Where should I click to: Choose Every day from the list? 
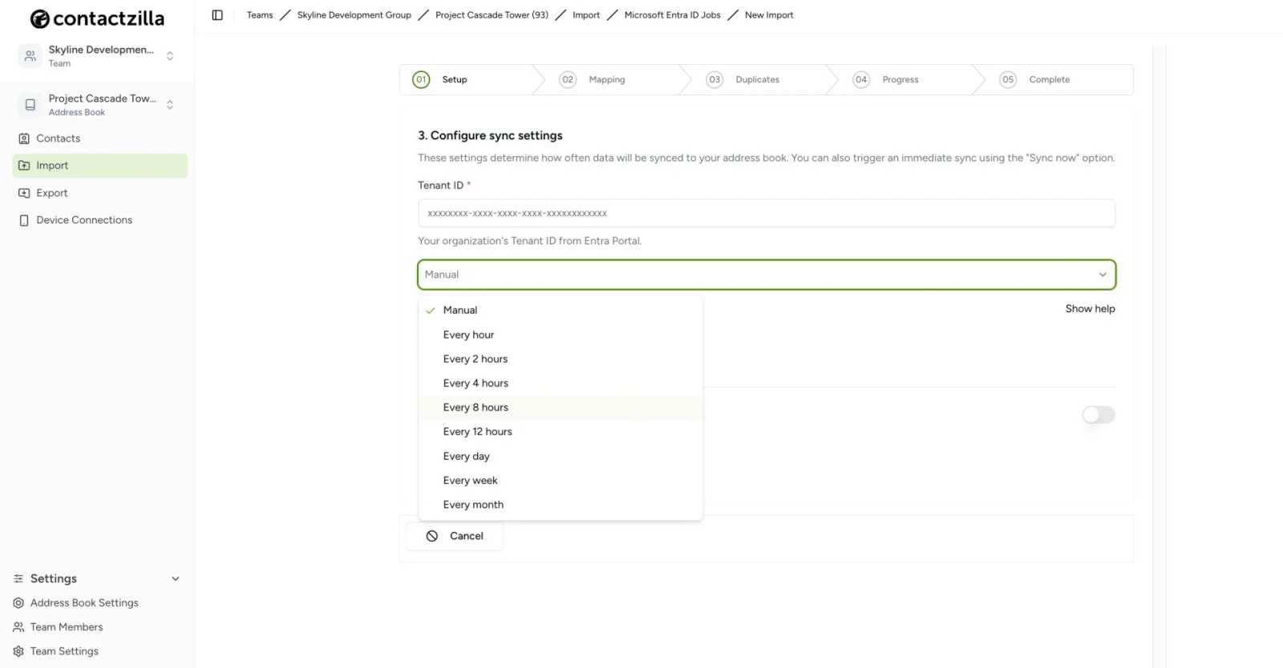(x=466, y=457)
